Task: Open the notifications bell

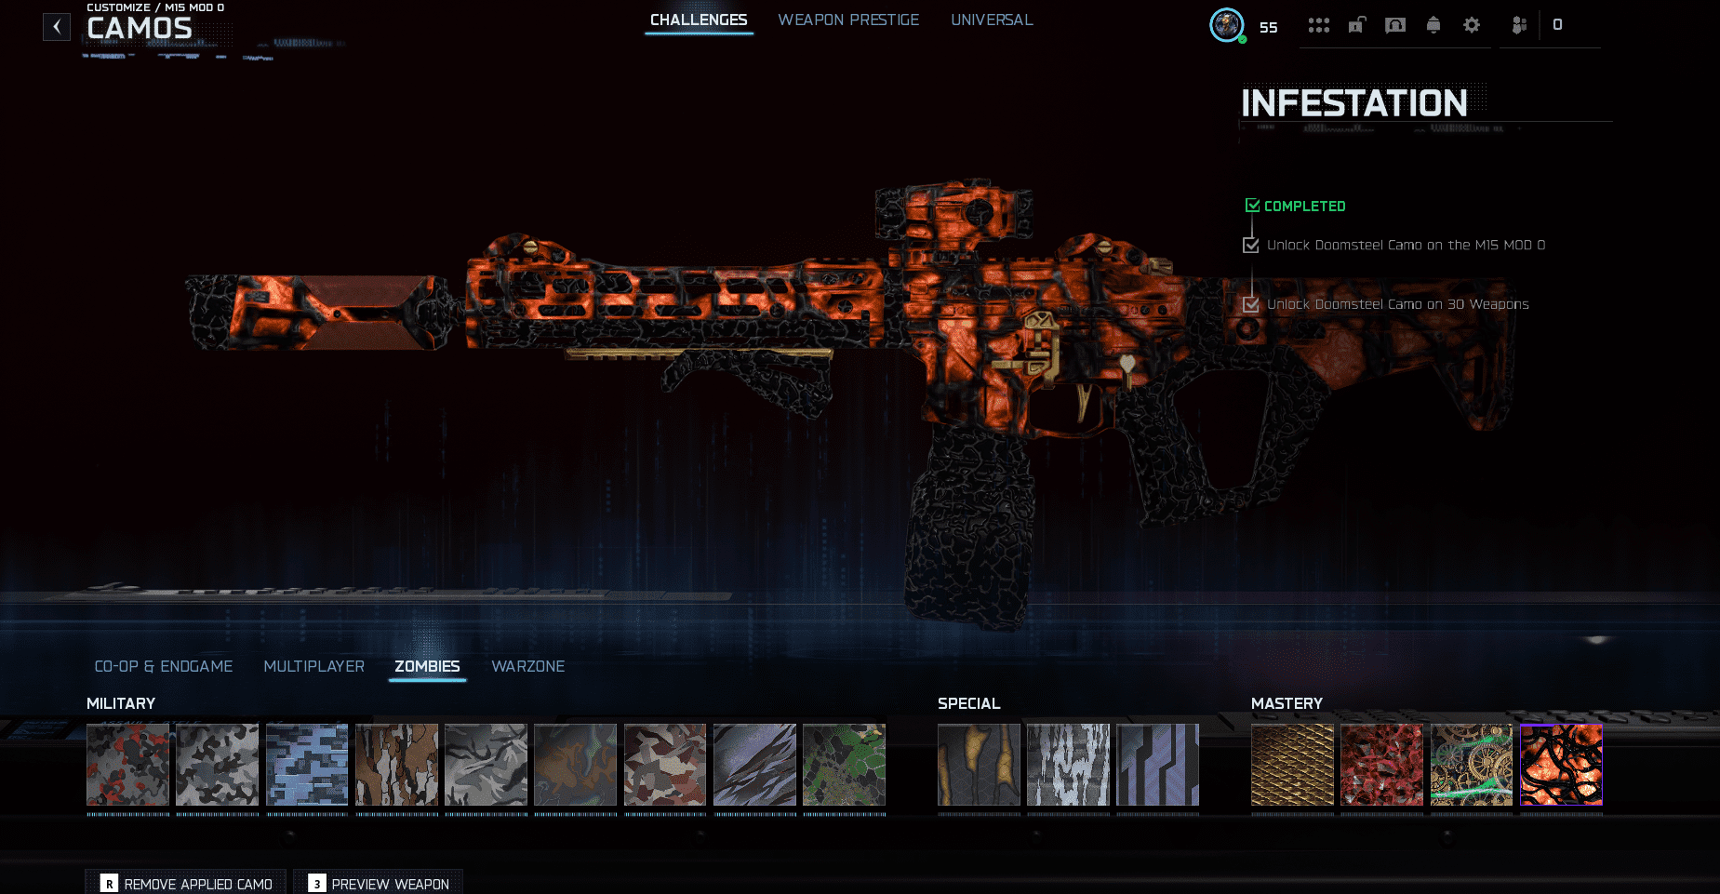Action: point(1433,25)
